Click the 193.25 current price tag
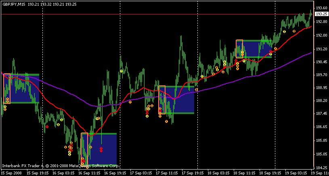 321,14
